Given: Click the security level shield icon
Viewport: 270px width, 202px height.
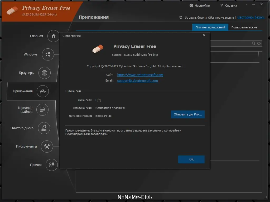Looking at the screenshot, I should click(x=181, y=17).
